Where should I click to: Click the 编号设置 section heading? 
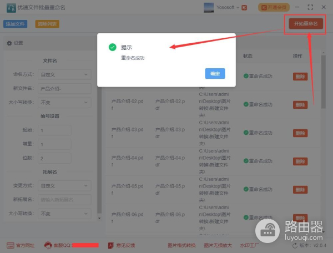pyautogui.click(x=50, y=117)
